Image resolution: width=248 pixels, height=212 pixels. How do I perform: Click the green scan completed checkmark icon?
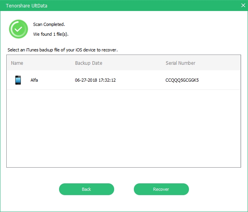point(19,29)
